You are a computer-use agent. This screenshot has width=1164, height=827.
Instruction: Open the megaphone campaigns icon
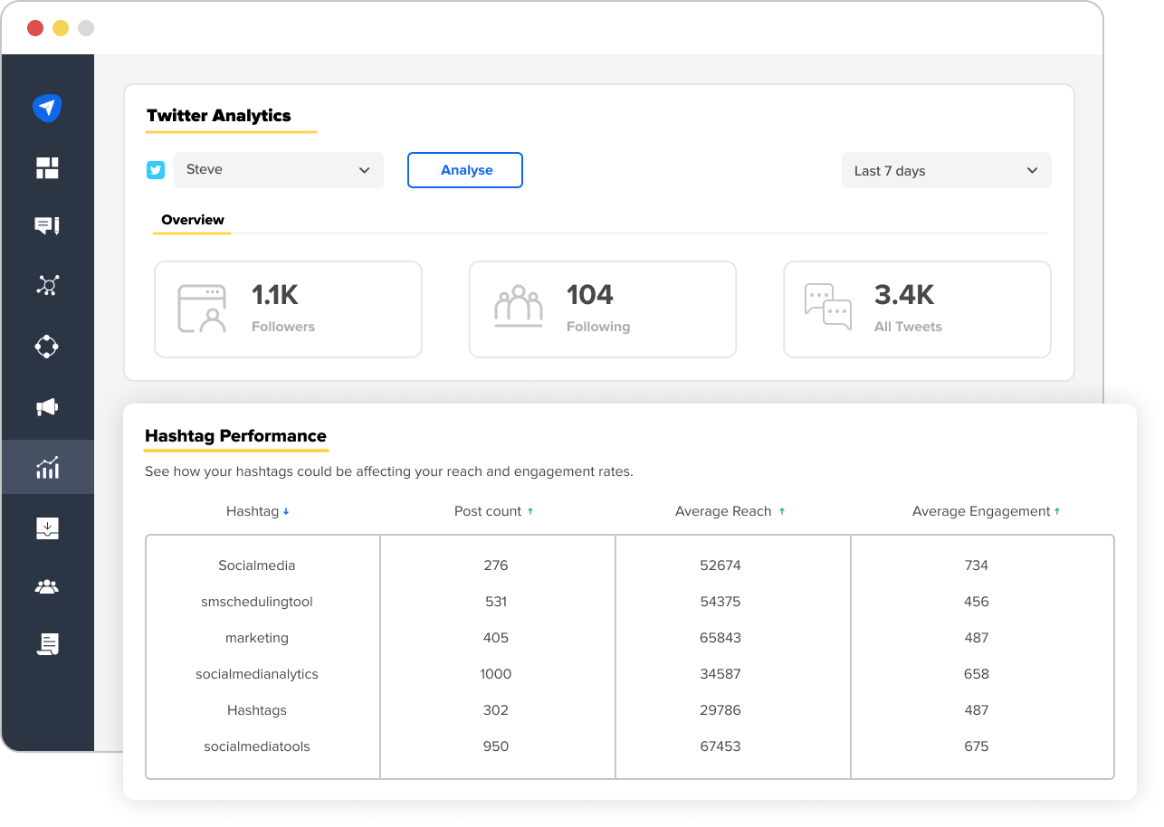(x=47, y=407)
